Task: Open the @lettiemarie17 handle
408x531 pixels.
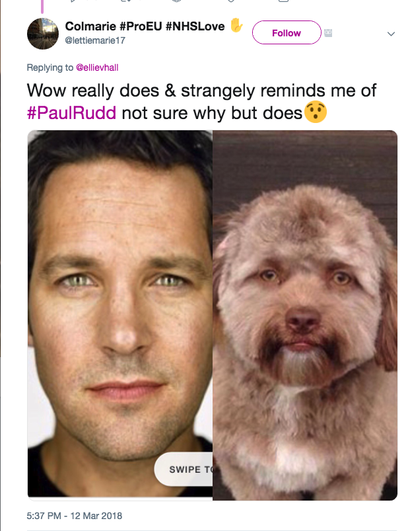Action: [95, 40]
